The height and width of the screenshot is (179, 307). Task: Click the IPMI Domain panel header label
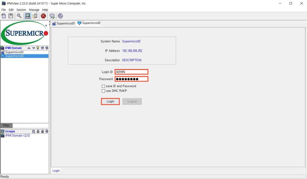tap(13, 48)
